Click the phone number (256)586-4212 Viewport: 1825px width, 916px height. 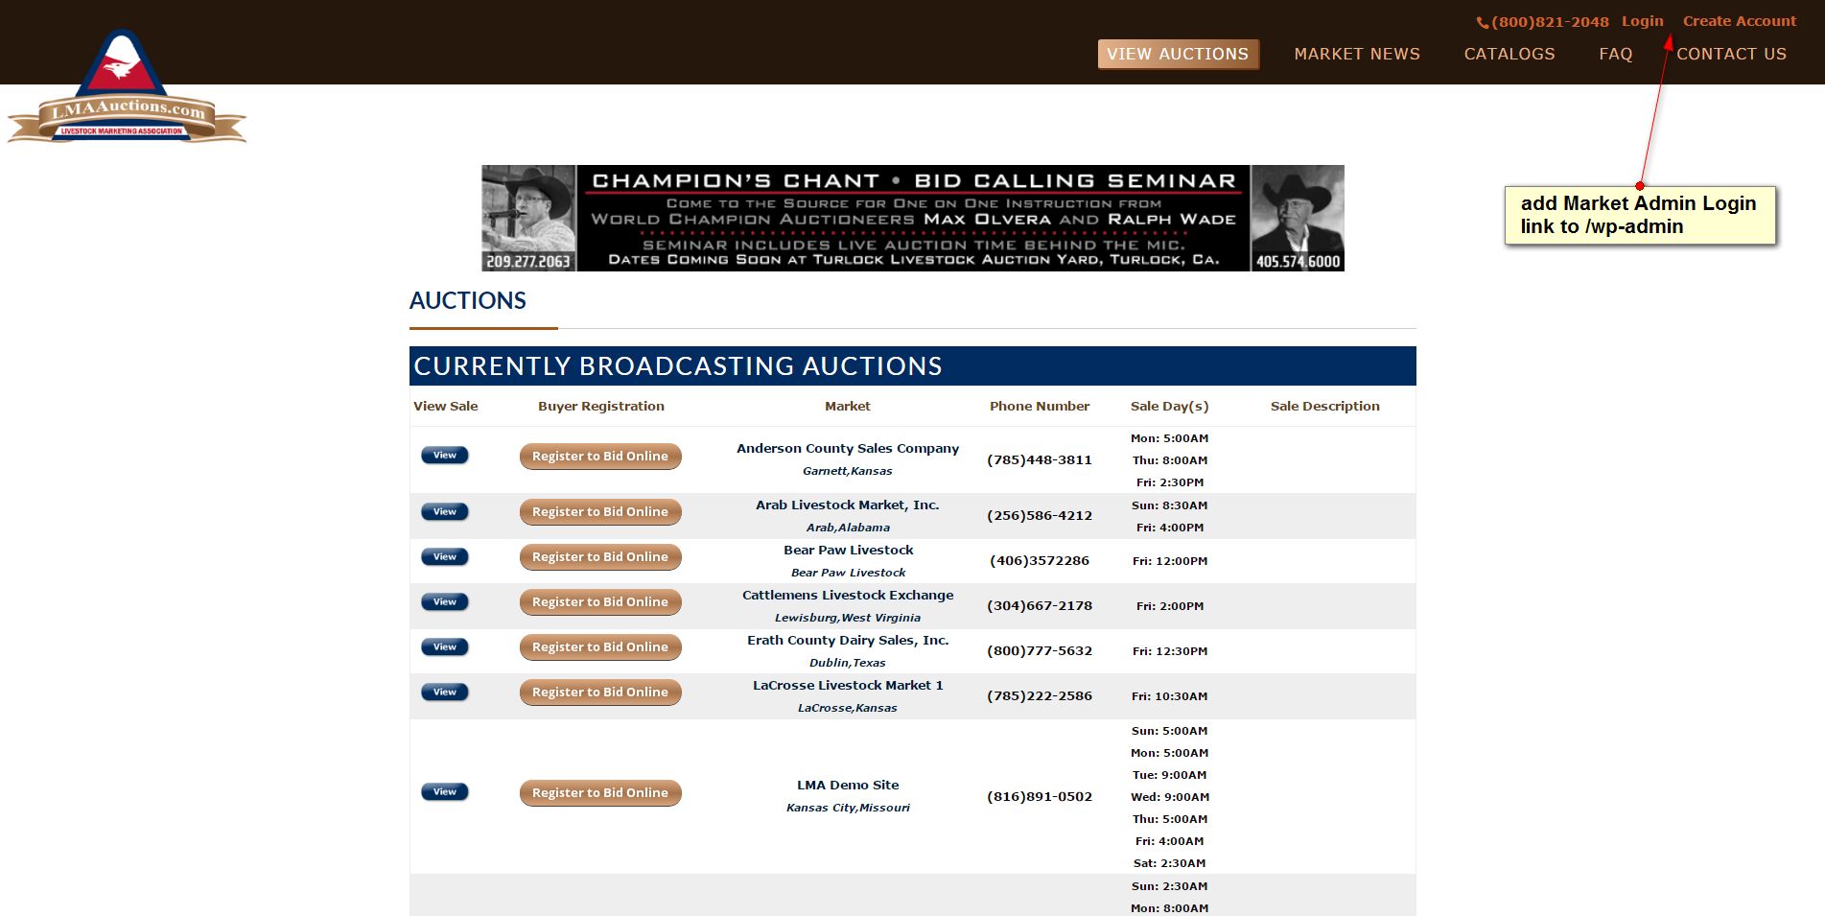pyautogui.click(x=1040, y=515)
